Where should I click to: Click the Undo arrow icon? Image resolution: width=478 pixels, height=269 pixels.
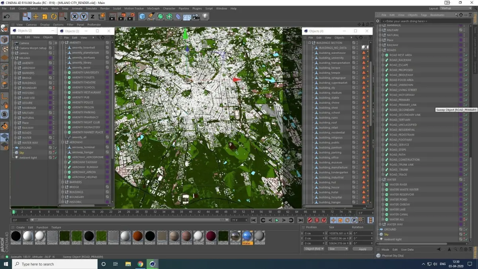tap(6, 16)
